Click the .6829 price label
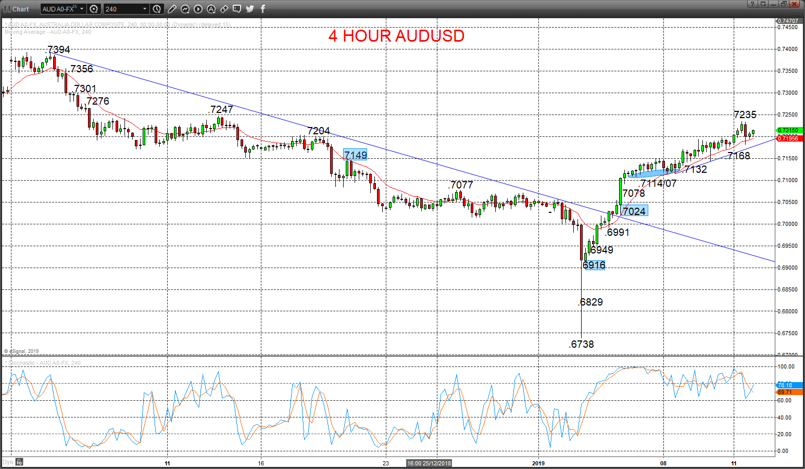The image size is (805, 469). [x=590, y=302]
